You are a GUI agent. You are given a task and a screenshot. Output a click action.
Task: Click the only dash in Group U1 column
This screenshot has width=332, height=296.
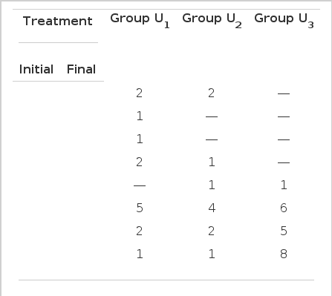click(140, 185)
